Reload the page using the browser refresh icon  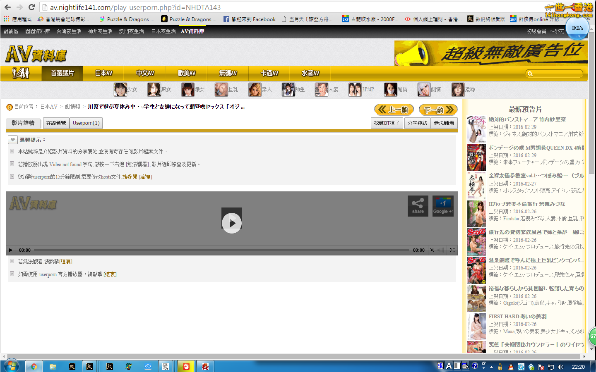31,7
